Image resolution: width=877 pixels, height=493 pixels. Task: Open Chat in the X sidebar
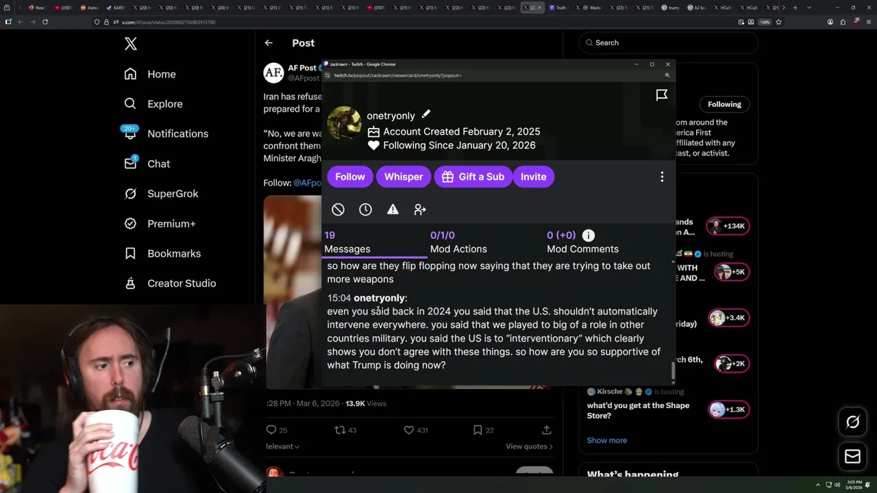(x=147, y=164)
